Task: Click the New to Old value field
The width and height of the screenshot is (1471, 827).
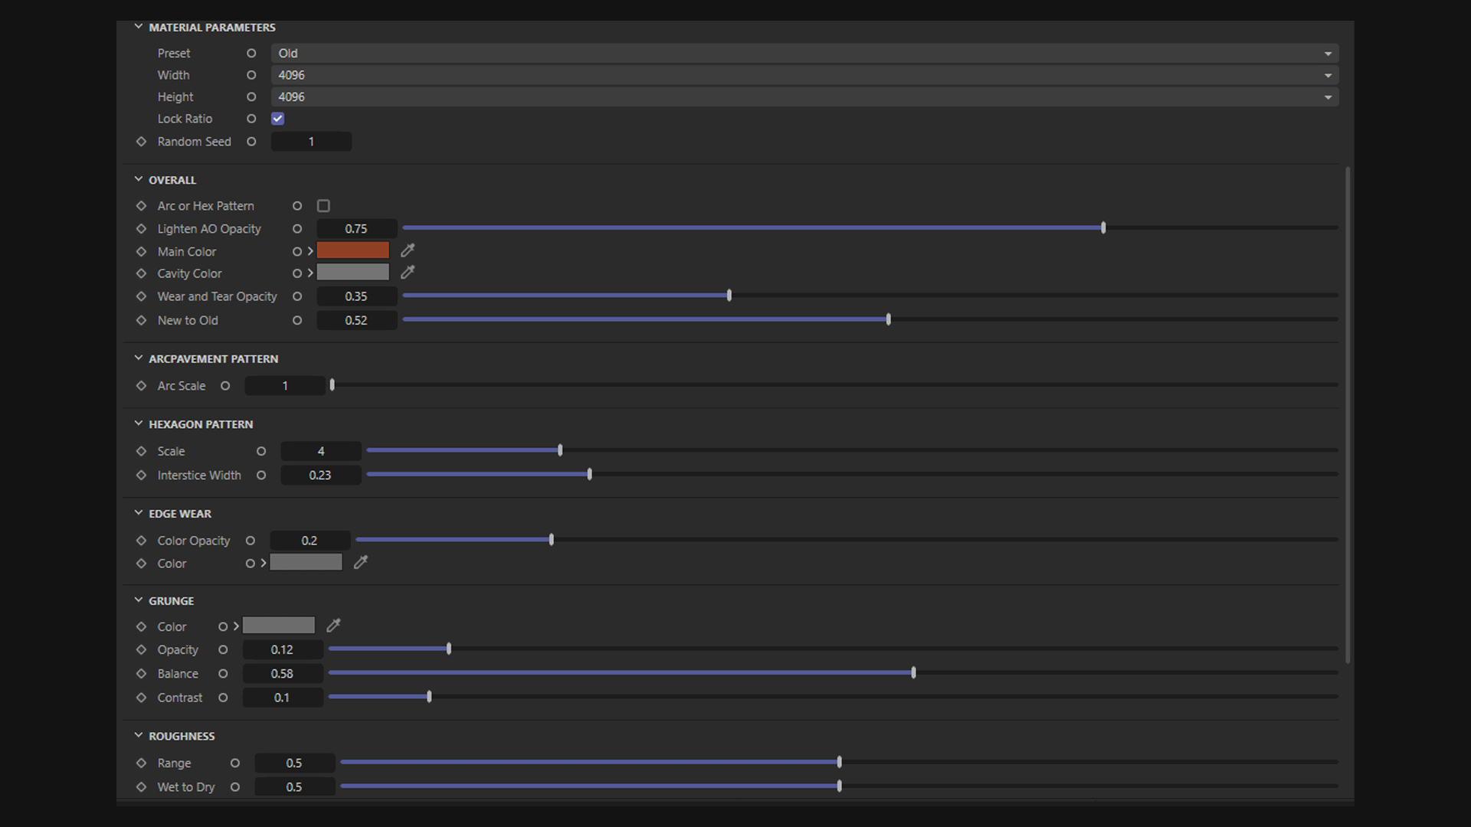Action: click(x=356, y=321)
